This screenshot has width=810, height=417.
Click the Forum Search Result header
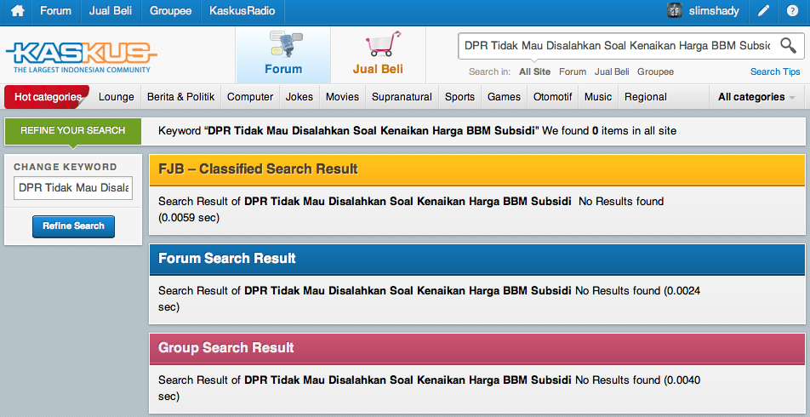(x=476, y=259)
